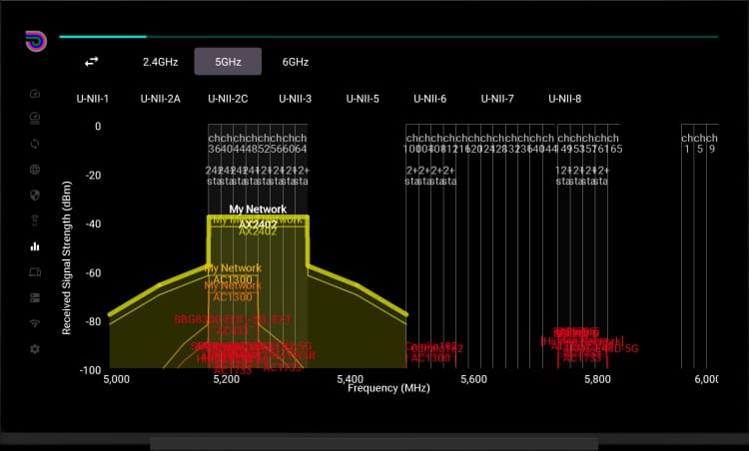Select the bar chart analyzer sidebar icon
This screenshot has width=749, height=451.
pos(35,246)
